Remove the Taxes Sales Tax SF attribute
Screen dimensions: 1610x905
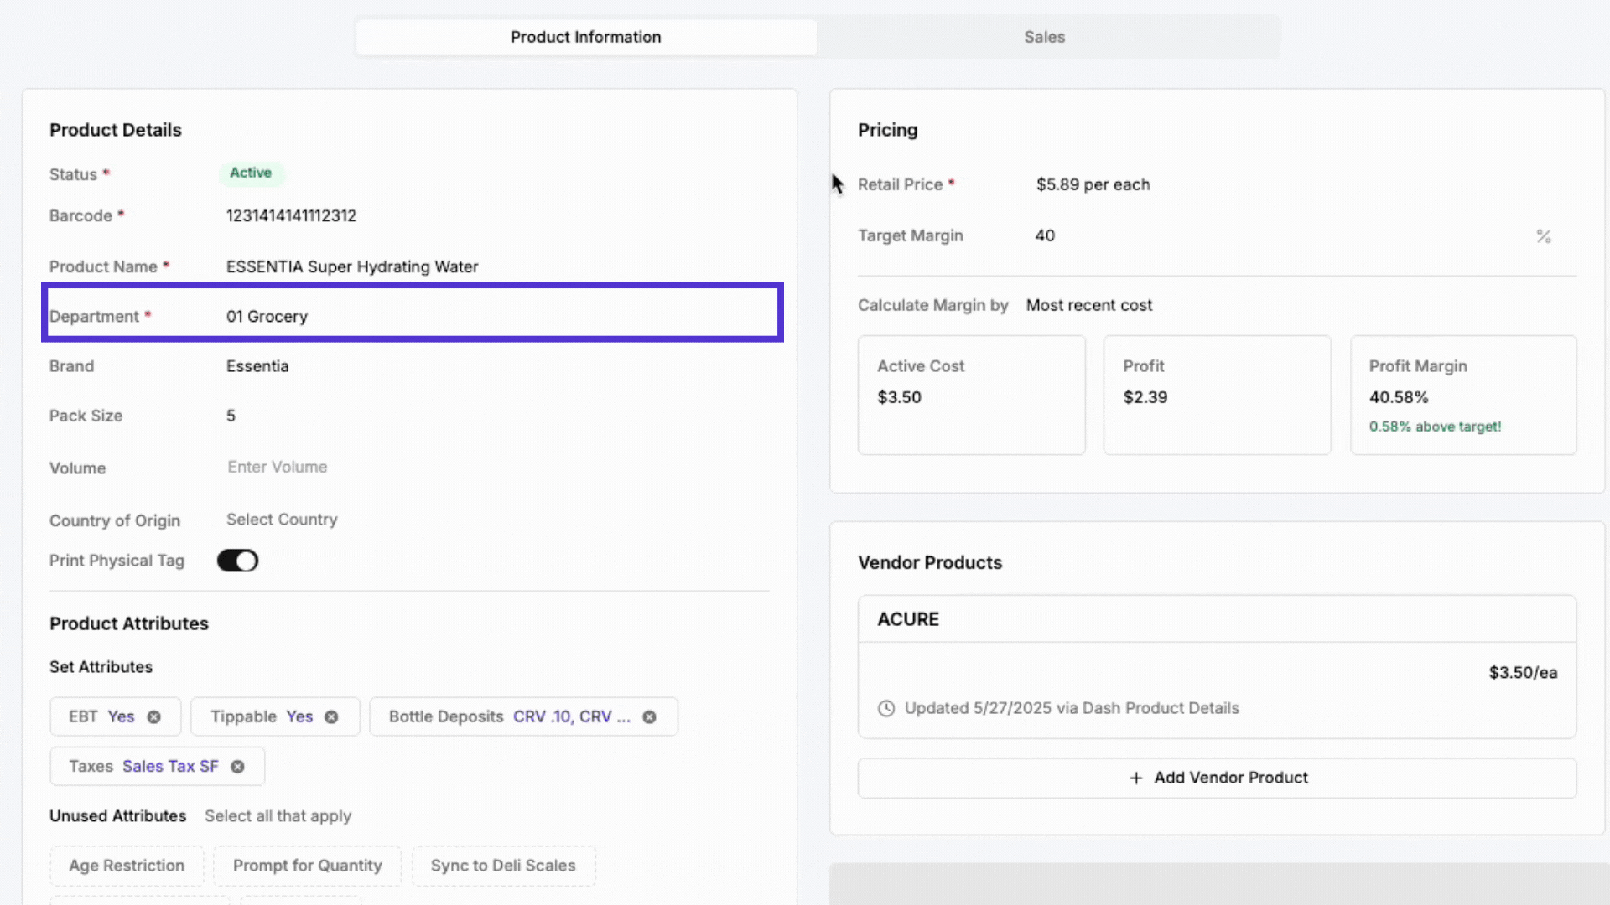coord(237,767)
